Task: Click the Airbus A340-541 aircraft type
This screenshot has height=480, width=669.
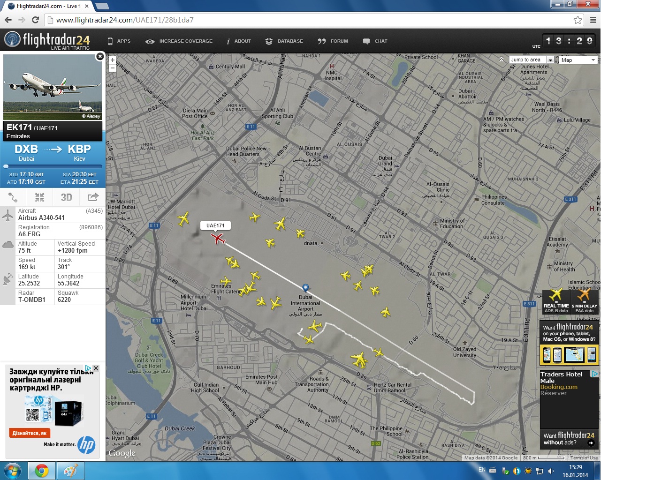Action: click(x=41, y=217)
